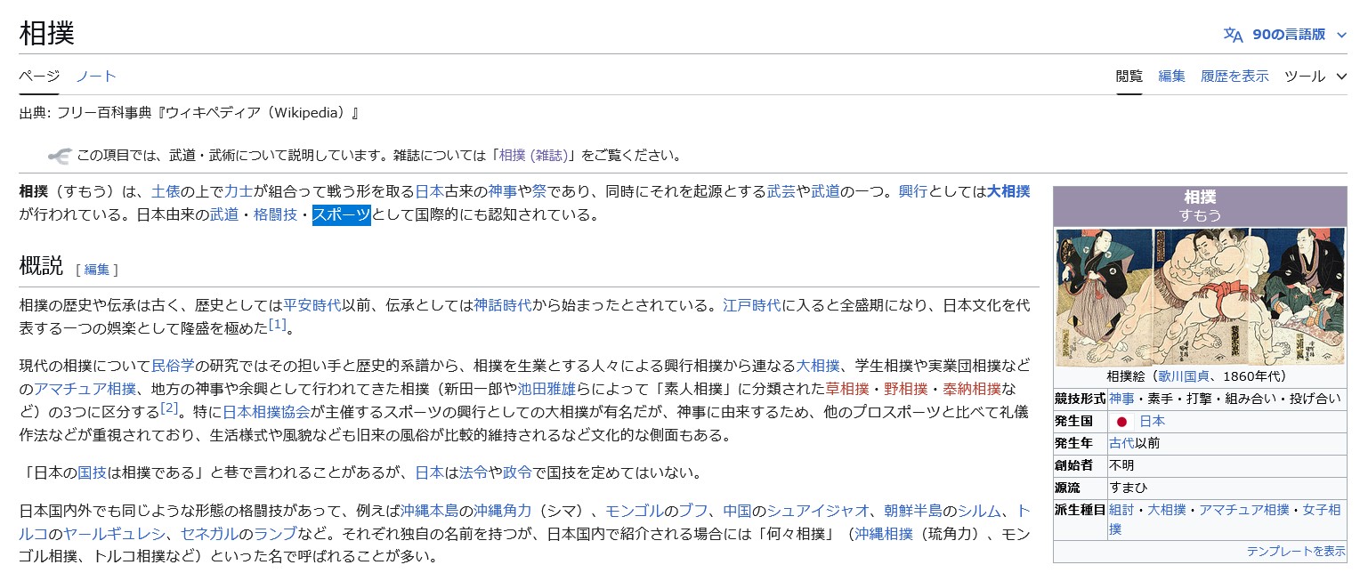Open the 相撲 (雑誌) link
This screenshot has width=1360, height=573.
point(533,156)
